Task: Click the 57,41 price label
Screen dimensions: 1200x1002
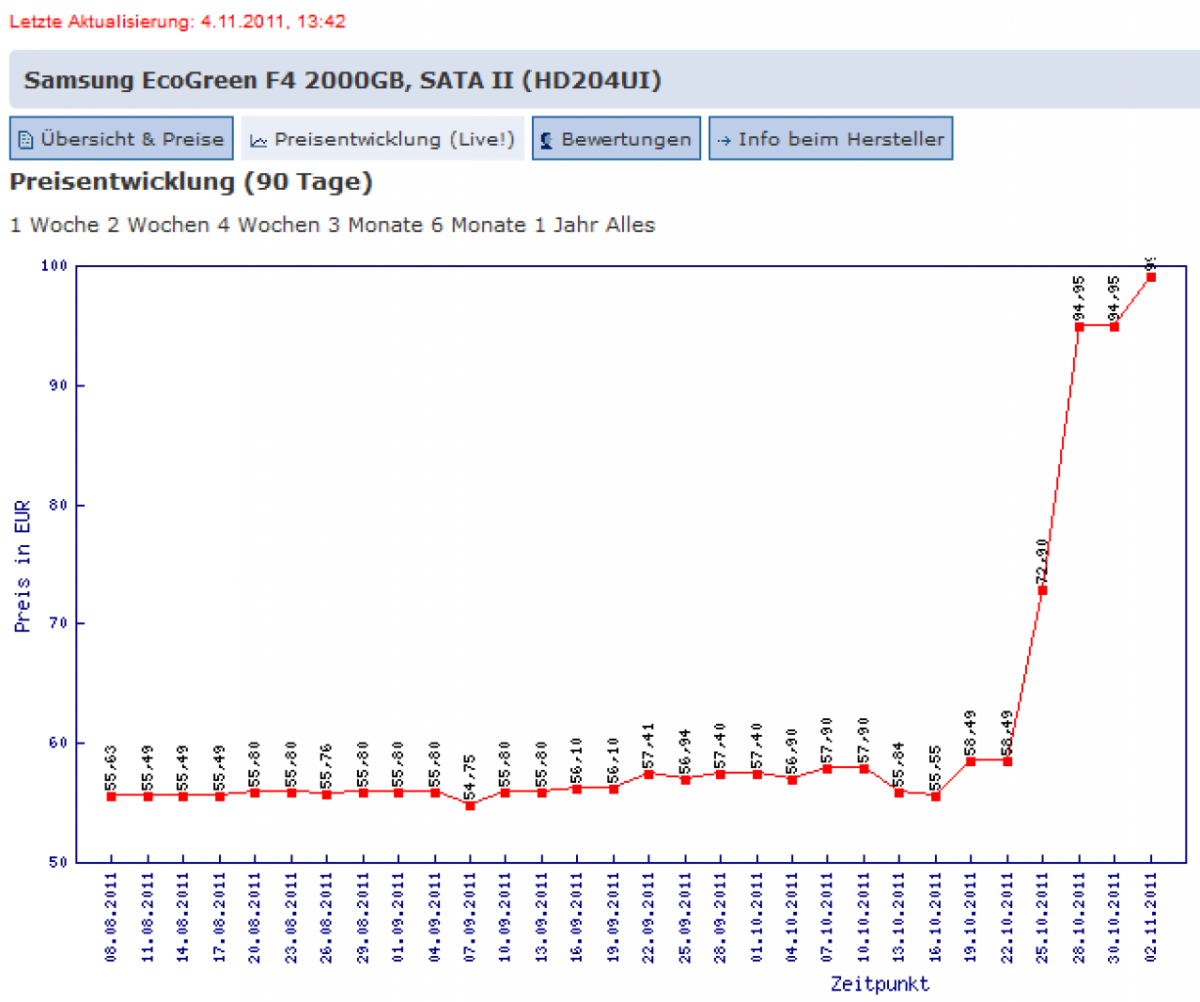Action: coord(648,747)
